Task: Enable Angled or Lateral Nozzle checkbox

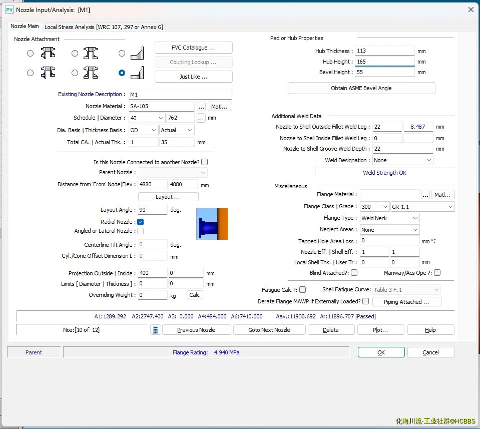Action: coord(141,231)
